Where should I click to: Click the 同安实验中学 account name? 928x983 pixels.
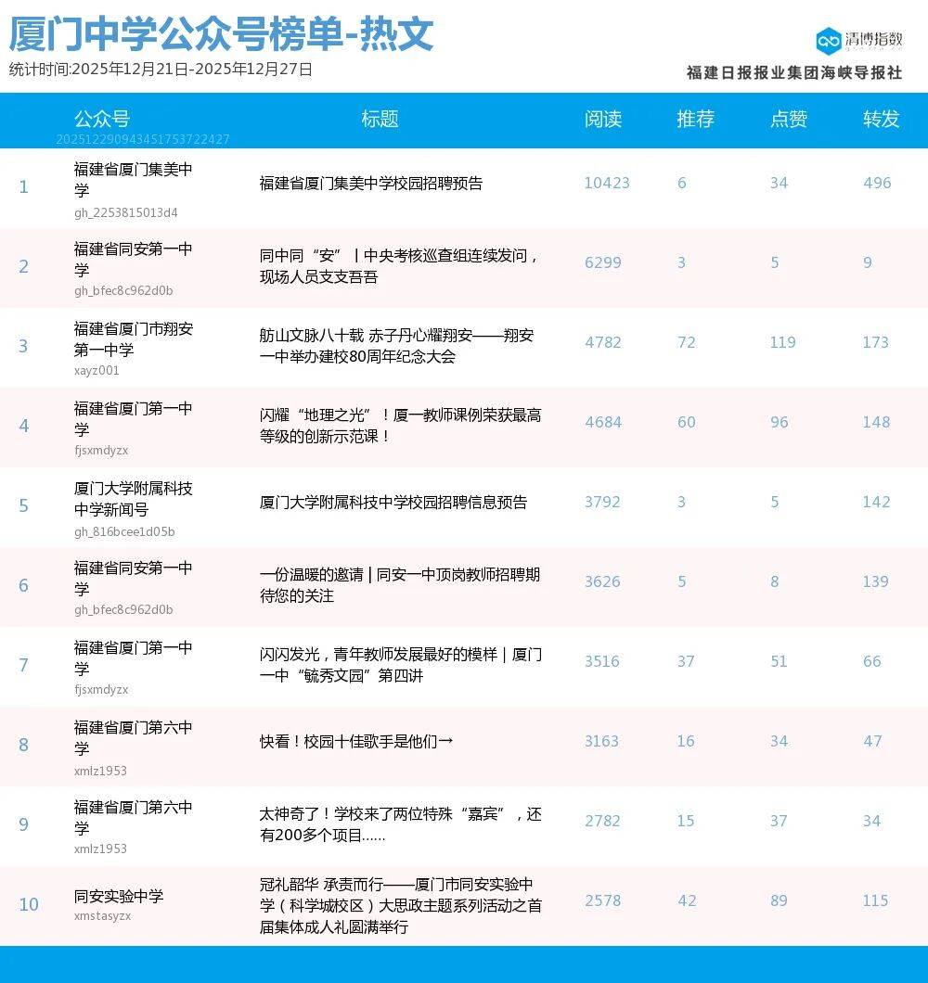pyautogui.click(x=119, y=896)
